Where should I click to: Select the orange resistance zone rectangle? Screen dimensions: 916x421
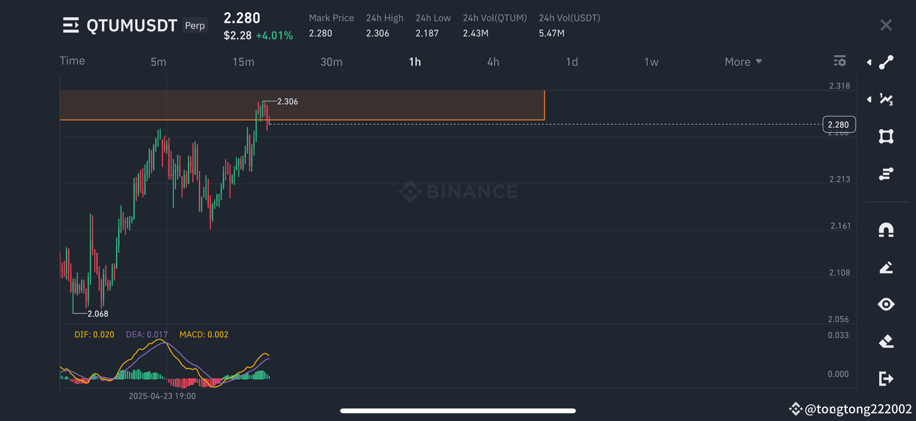pyautogui.click(x=302, y=105)
